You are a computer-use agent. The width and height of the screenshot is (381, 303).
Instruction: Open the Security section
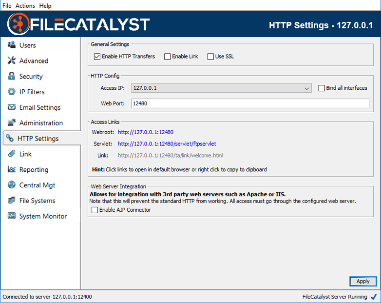(x=31, y=77)
